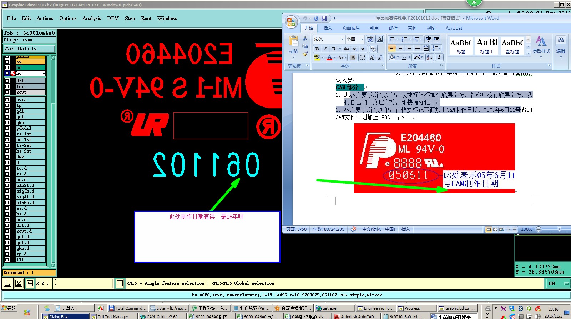Click the first diagonal-arrow icon in the bottom-left bar
Viewport: 571px width, 319px height.
pos(7,283)
